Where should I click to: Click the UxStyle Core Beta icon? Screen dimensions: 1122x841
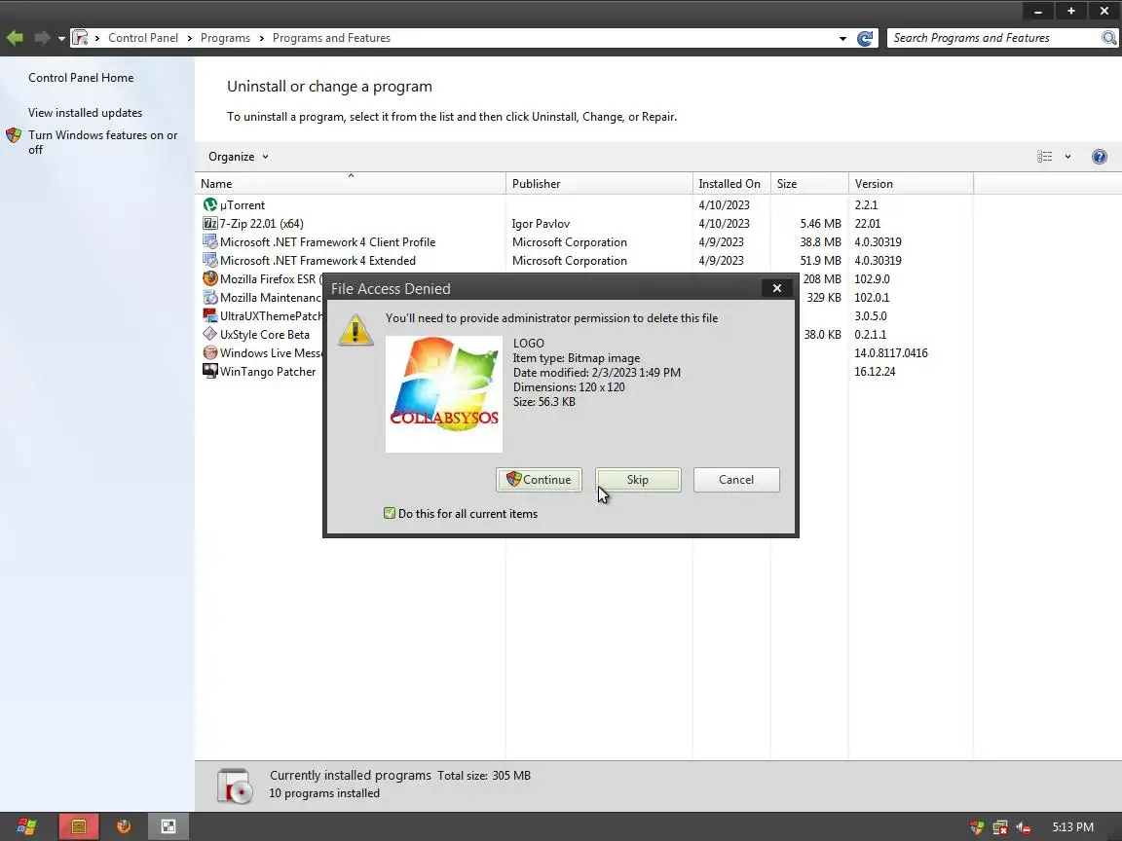click(x=209, y=334)
